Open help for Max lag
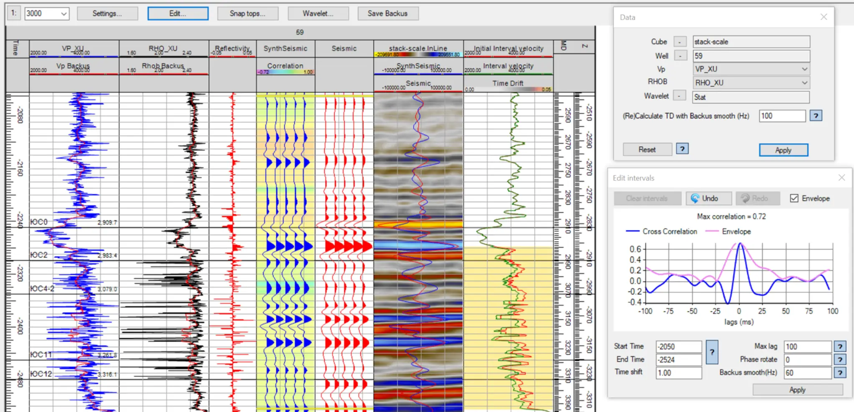This screenshot has height=412, width=854. pos(840,346)
